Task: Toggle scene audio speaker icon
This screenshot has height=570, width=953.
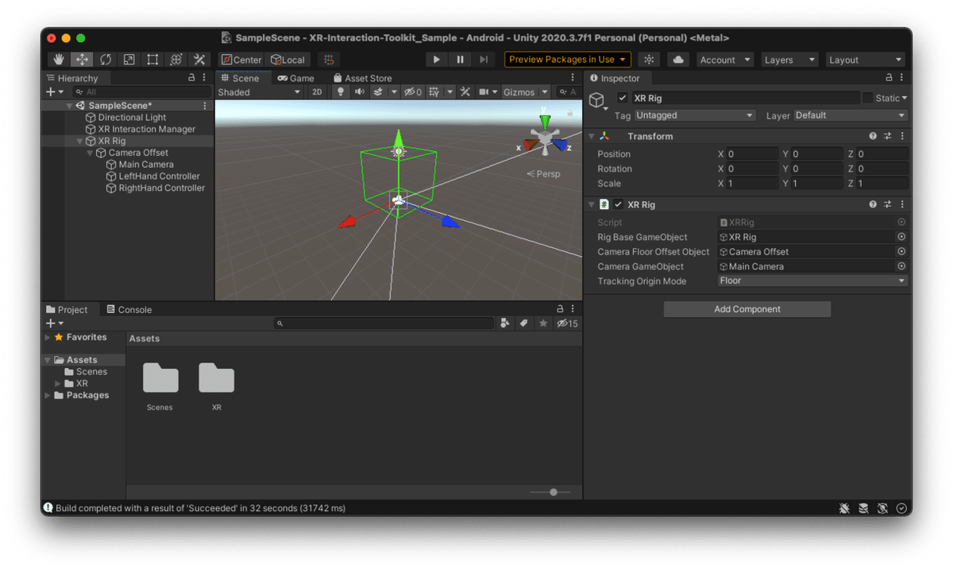Action: coord(359,92)
